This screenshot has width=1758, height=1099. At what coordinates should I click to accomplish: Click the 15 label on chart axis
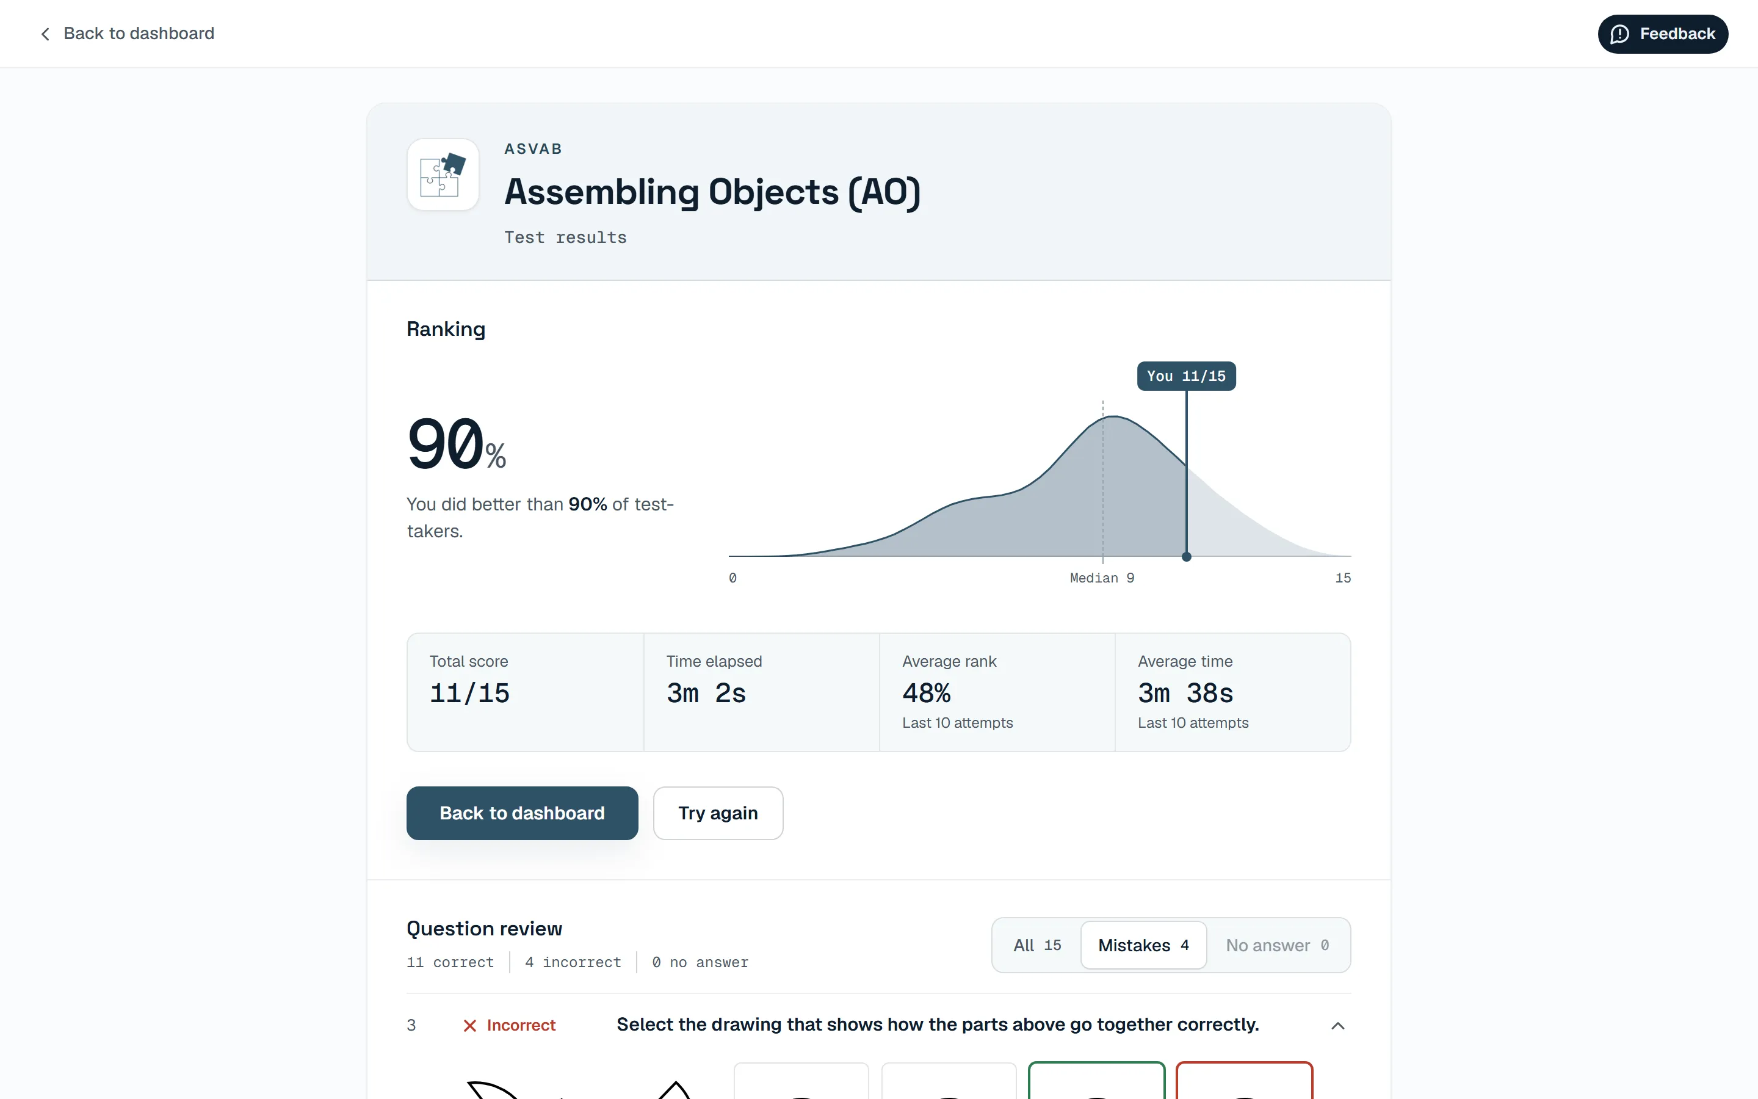pyautogui.click(x=1342, y=578)
